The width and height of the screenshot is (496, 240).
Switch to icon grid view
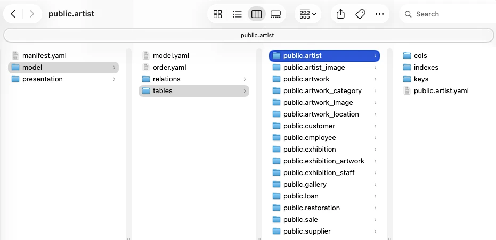217,14
